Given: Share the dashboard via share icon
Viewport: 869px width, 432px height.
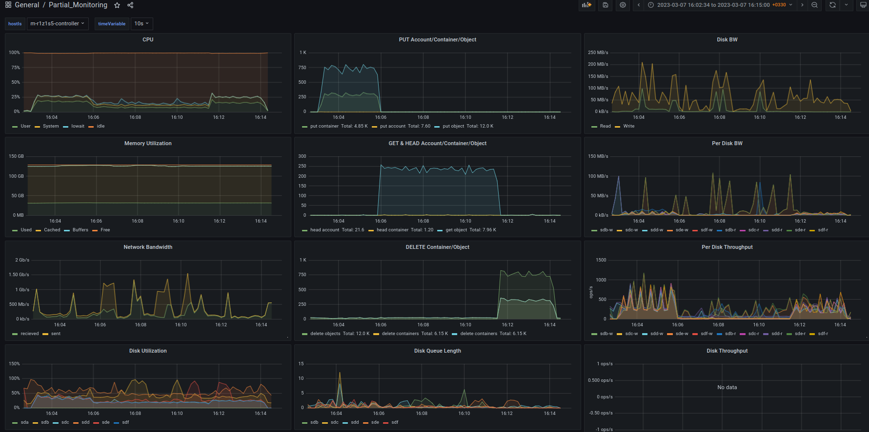Looking at the screenshot, I should [x=130, y=5].
